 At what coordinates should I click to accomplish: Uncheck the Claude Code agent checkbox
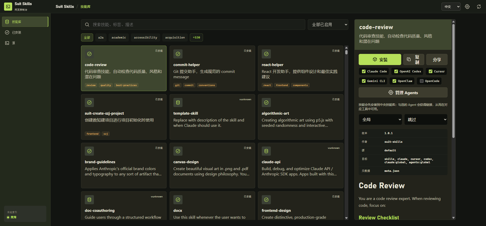(x=364, y=71)
